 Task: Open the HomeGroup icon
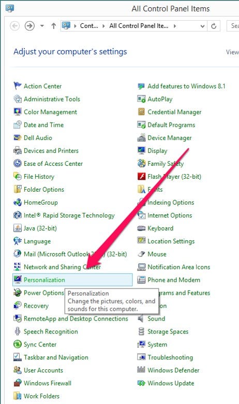point(17,202)
